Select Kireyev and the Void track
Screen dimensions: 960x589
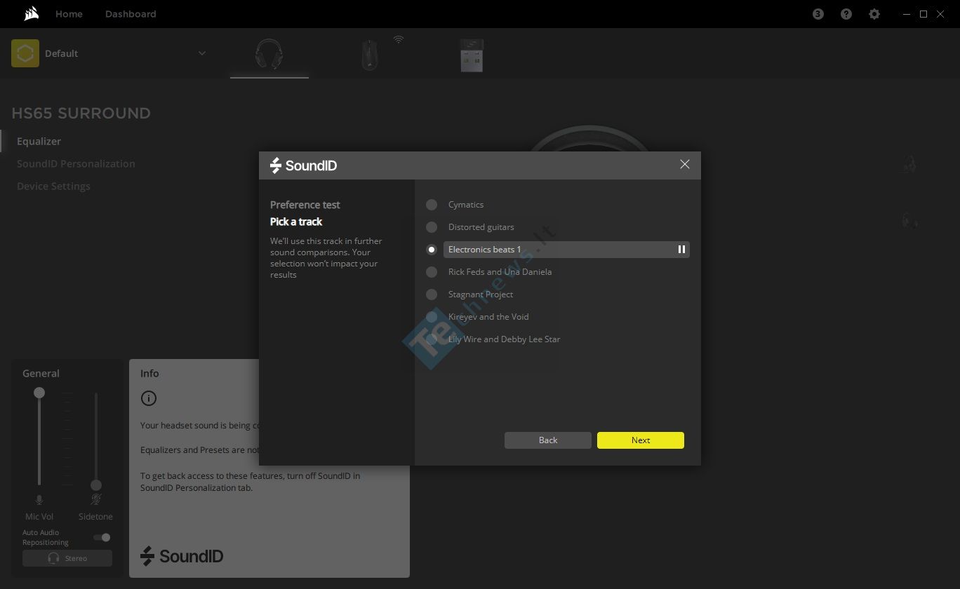(432, 317)
